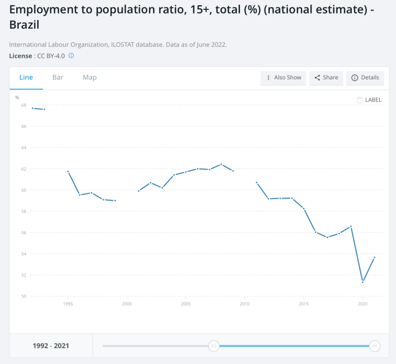Switch to the Bar tab
This screenshot has height=364, width=396.
(58, 77)
